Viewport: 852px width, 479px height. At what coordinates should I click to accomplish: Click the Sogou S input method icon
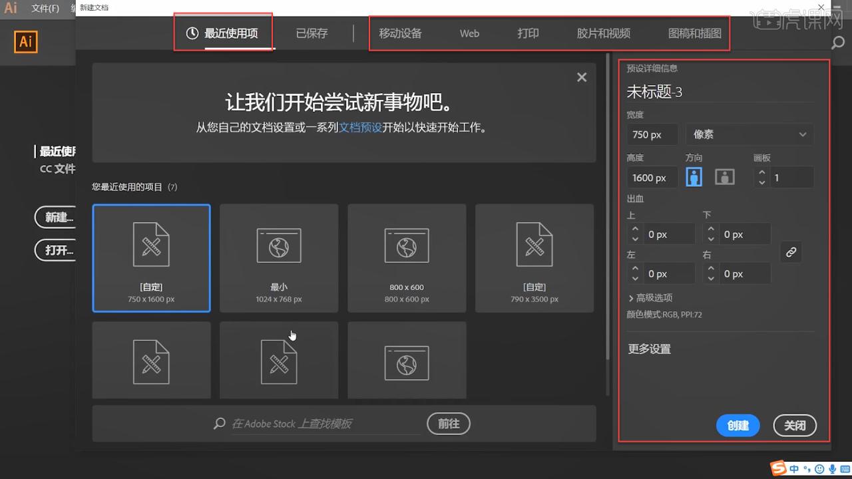click(777, 468)
